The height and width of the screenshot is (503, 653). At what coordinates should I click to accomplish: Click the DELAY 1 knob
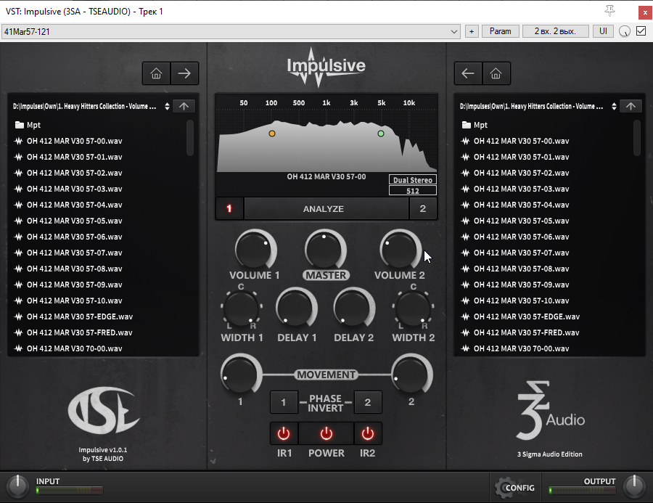(296, 308)
